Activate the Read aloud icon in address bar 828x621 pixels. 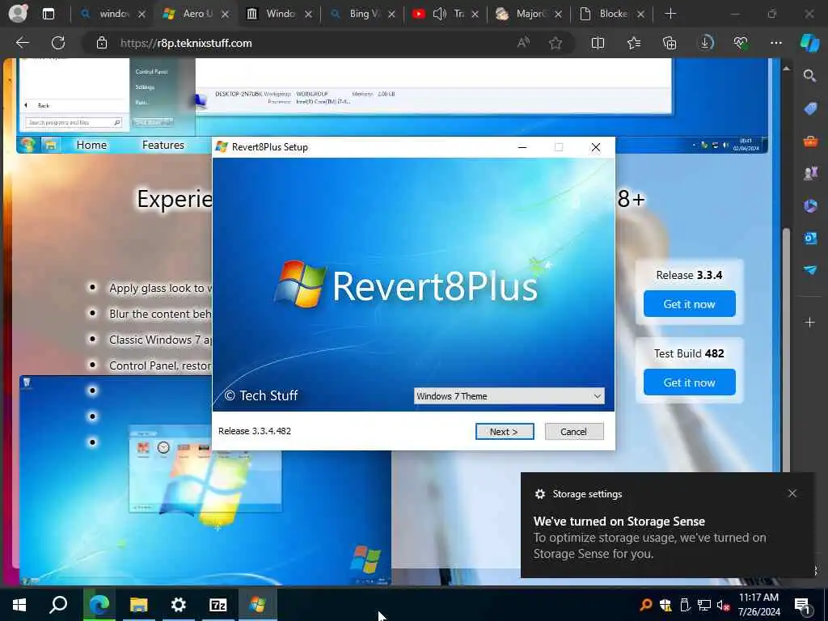tap(523, 43)
